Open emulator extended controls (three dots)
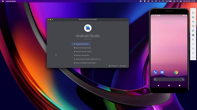 pos(193,57)
